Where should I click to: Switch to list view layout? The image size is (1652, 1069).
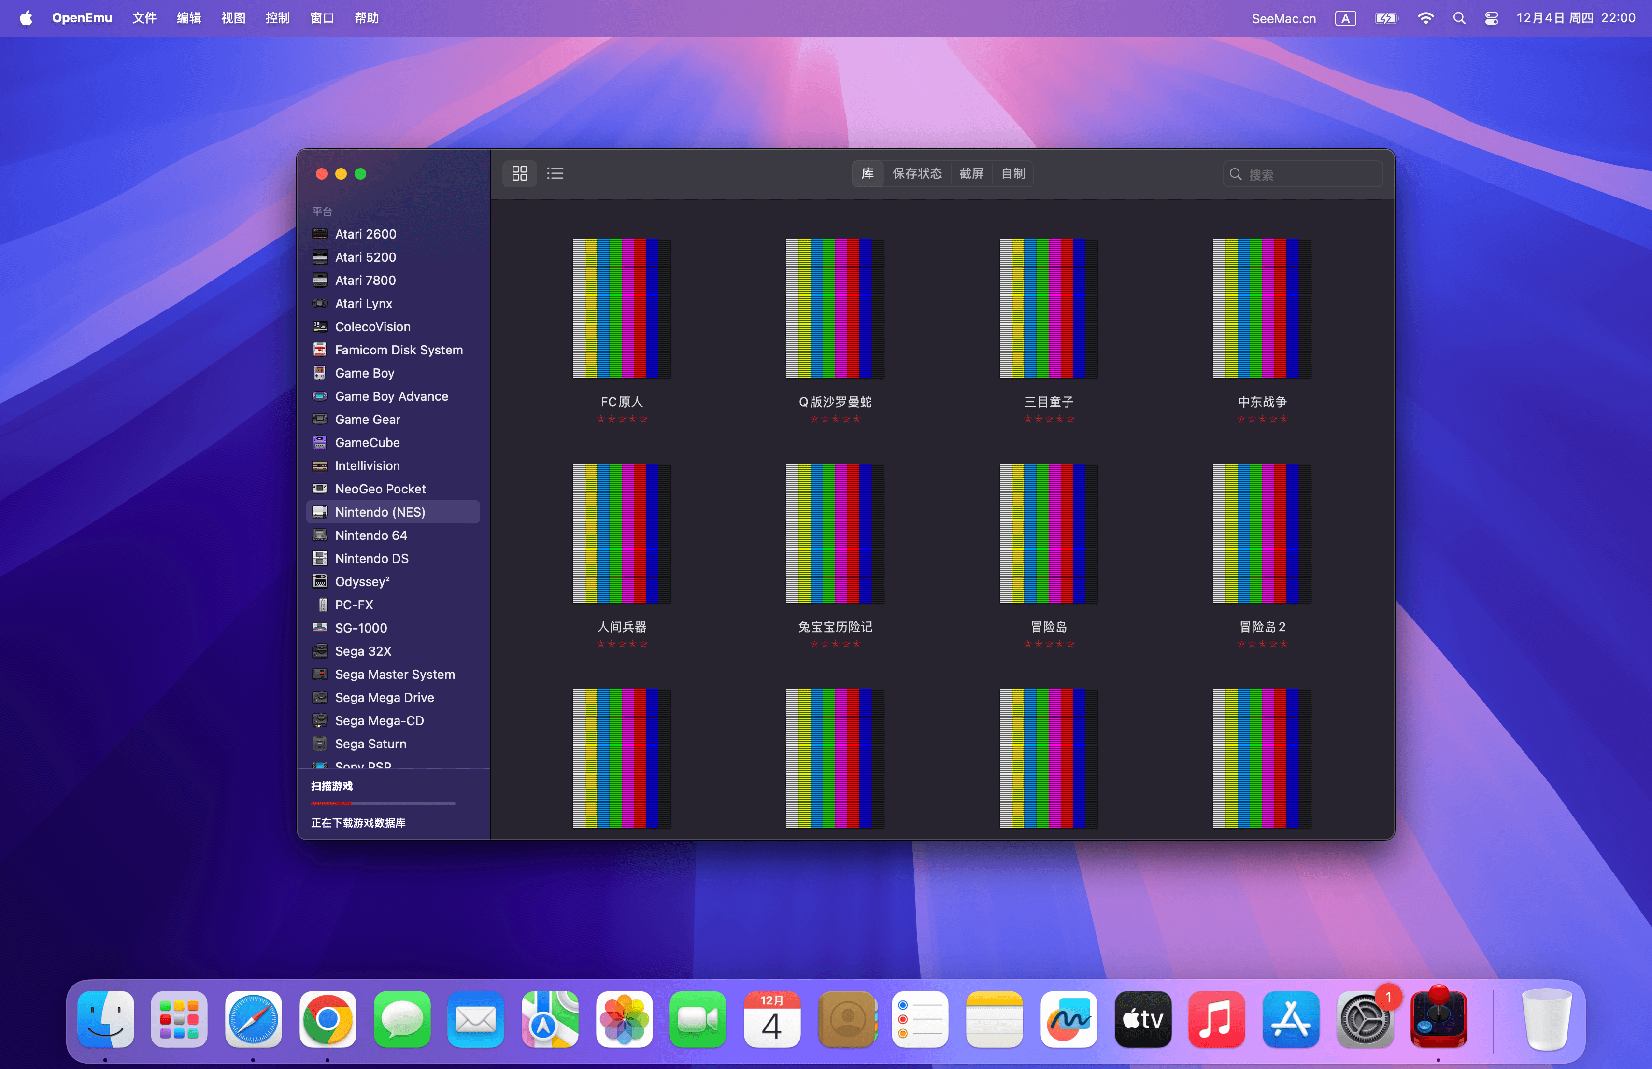pyautogui.click(x=555, y=173)
